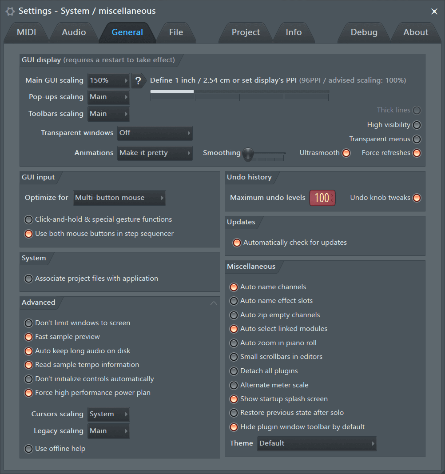Open the Project tab
Viewport: 445px width, 474px height.
[x=246, y=32]
